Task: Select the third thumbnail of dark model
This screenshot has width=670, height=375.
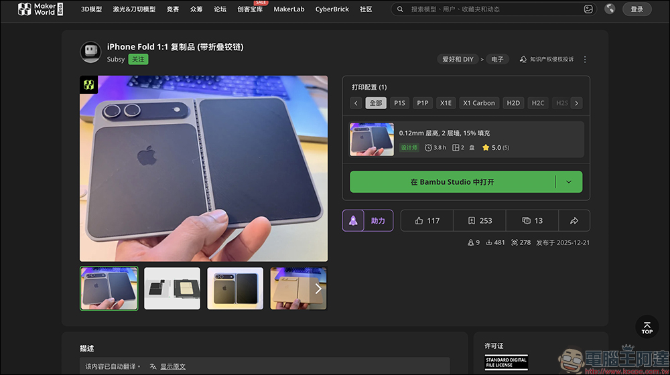Action: (x=235, y=289)
